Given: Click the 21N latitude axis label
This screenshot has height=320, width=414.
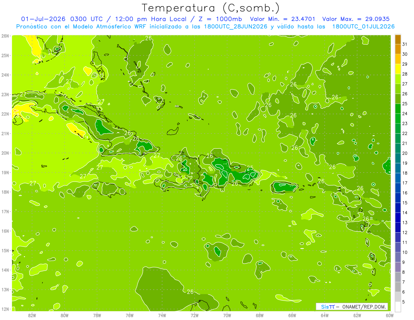Looking at the screenshot, I should (5, 134).
